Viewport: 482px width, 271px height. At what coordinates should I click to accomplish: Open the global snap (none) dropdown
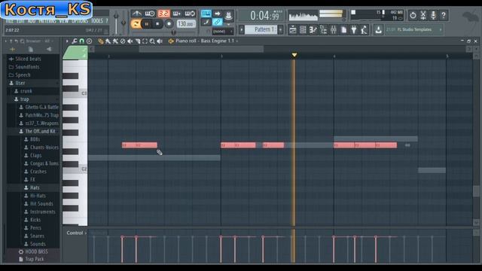(223, 32)
